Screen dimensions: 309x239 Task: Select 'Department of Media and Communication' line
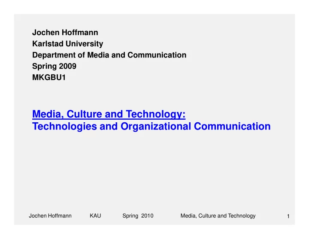click(x=109, y=55)
